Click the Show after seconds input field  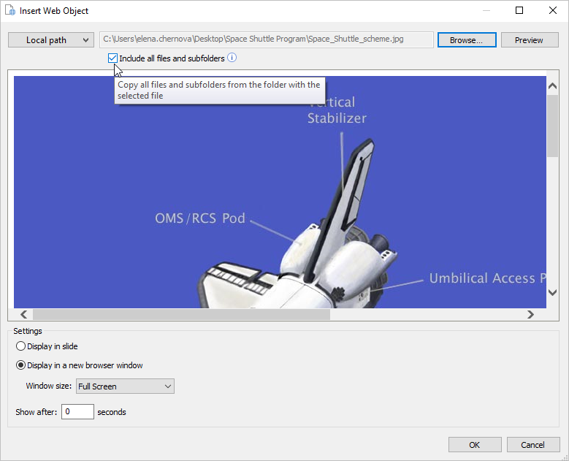point(77,412)
